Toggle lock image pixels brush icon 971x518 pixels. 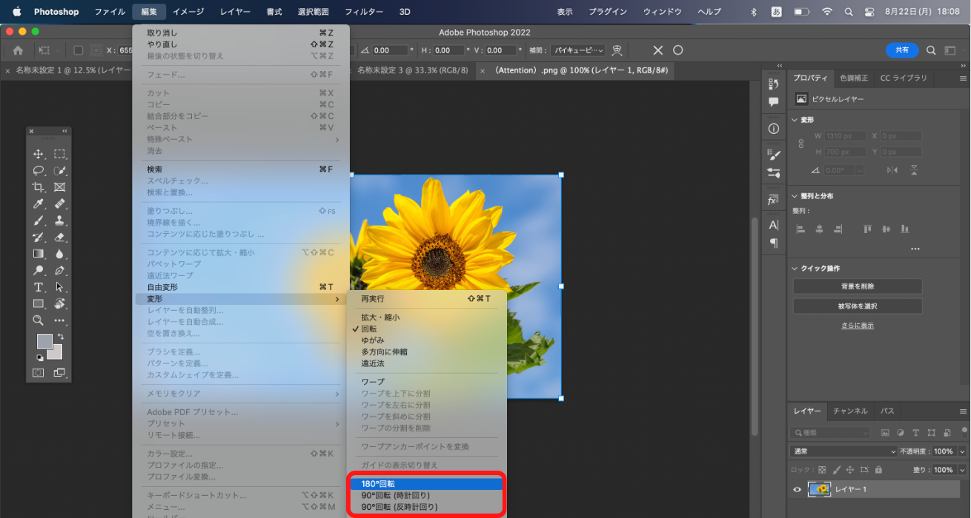click(x=836, y=470)
